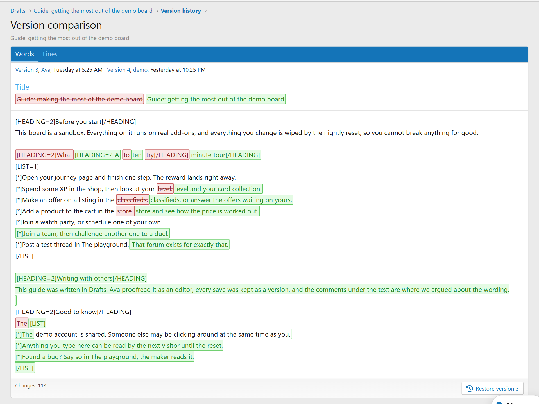Open the chat bubble icon at bottom right
The width and height of the screenshot is (539, 404).
coord(499,402)
